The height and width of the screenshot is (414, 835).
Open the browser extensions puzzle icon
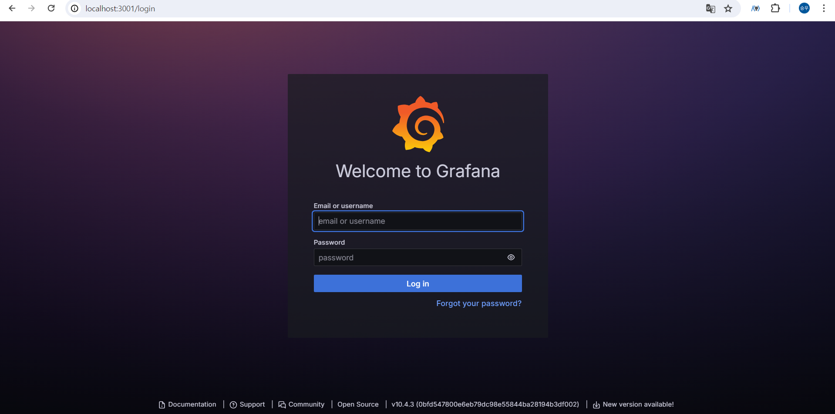775,8
